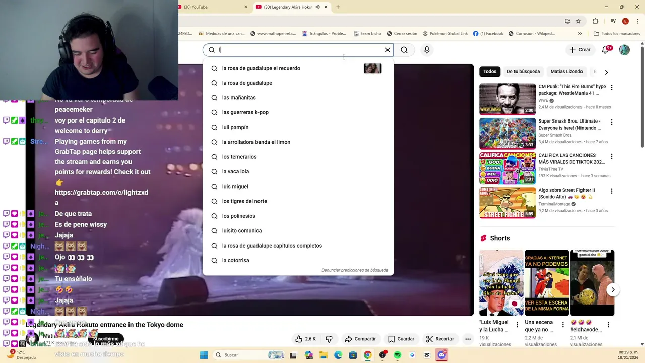This screenshot has width=645, height=363.
Task: Save video with the Guardar button
Action: 401,339
